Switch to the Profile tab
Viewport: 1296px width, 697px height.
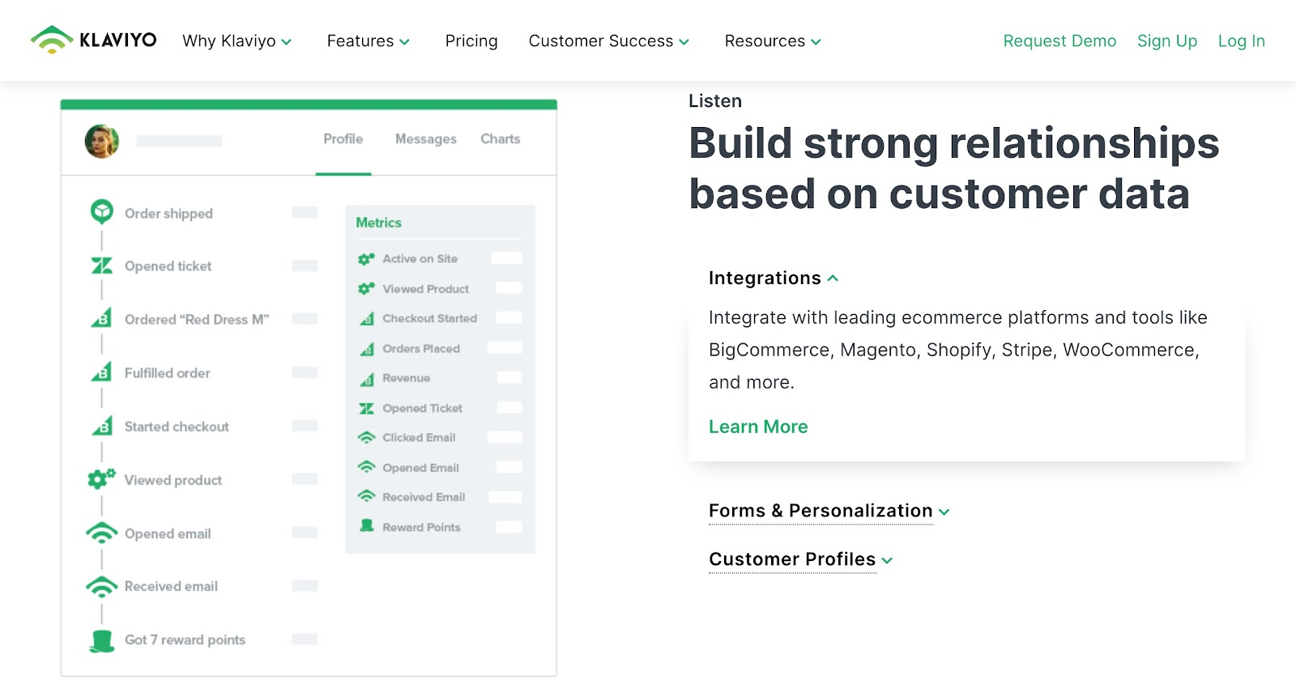[x=343, y=139]
